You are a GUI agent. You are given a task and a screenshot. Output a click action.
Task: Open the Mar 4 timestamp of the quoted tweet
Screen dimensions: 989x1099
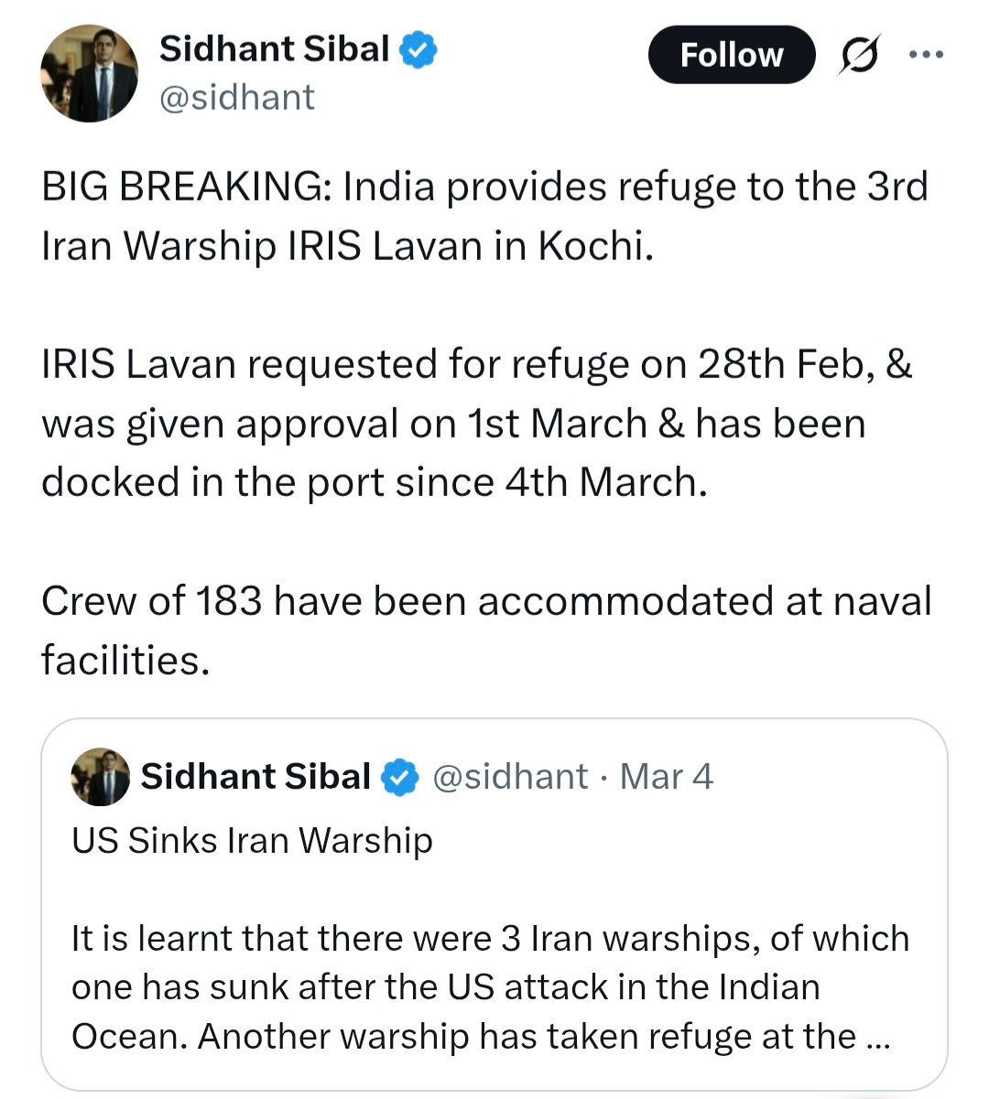point(666,777)
